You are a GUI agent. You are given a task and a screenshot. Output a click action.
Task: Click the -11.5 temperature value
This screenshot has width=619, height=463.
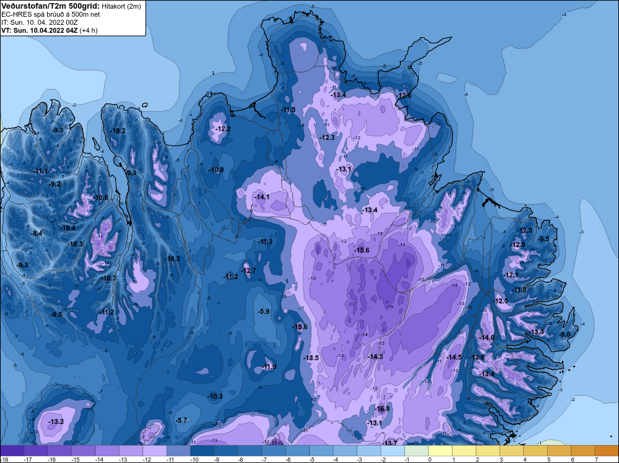click(288, 110)
